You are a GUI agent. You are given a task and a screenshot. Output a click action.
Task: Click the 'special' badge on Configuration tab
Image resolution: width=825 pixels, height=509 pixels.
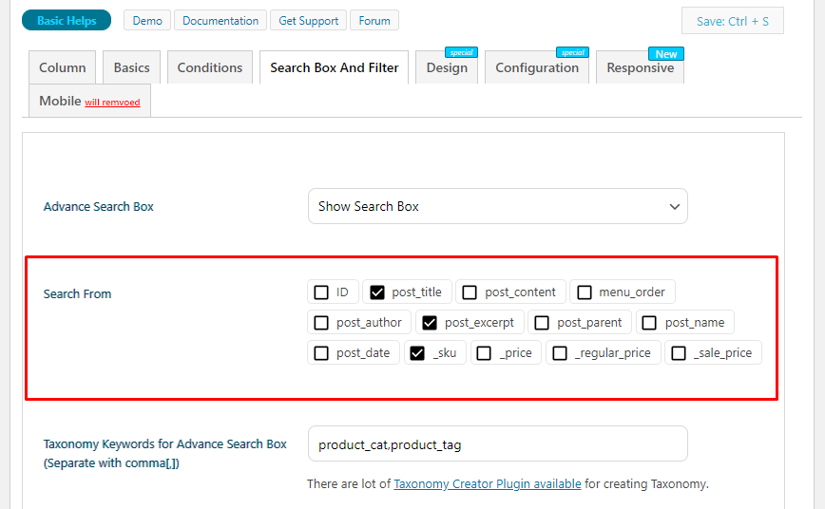572,52
